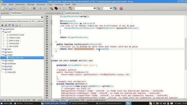Click the run/execute gear icon

[x=64, y=8]
